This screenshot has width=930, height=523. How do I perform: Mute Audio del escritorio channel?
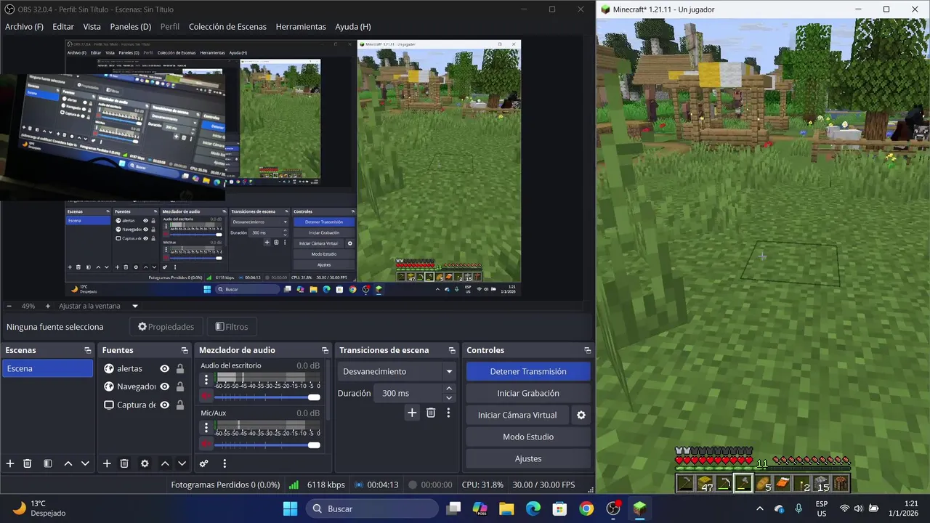(206, 396)
